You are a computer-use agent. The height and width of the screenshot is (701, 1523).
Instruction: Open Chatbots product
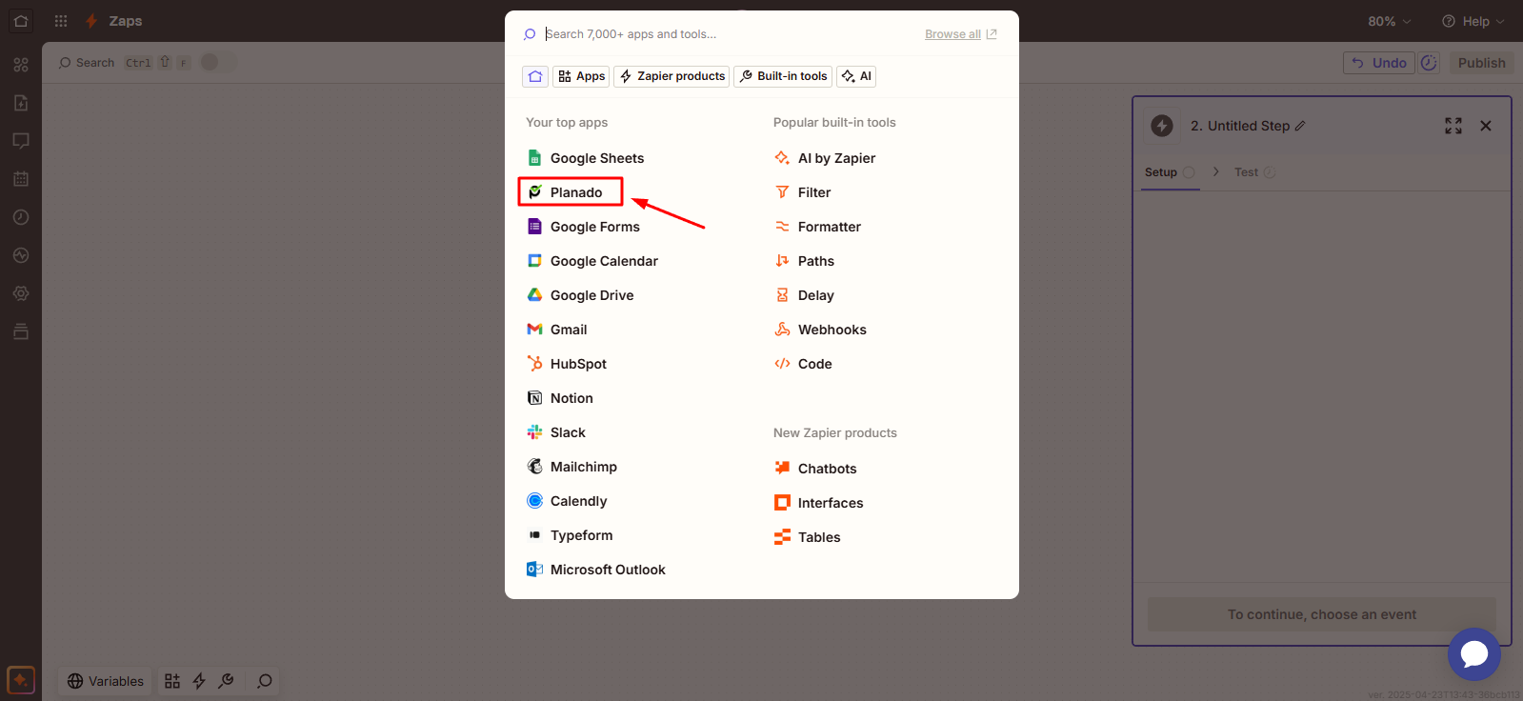(815, 469)
